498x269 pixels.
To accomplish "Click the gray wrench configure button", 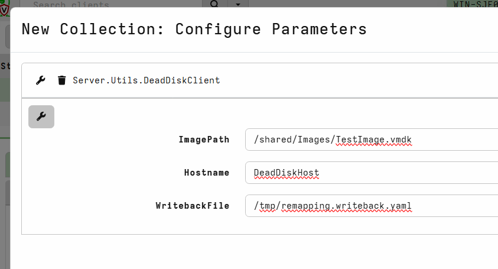I will 41,116.
